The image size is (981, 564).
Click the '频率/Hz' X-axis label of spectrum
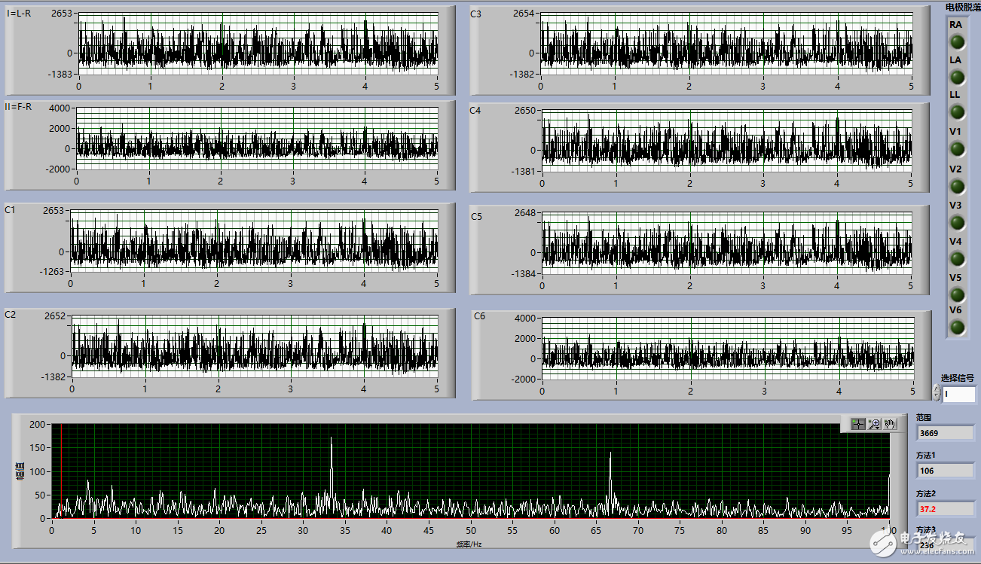pos(468,544)
